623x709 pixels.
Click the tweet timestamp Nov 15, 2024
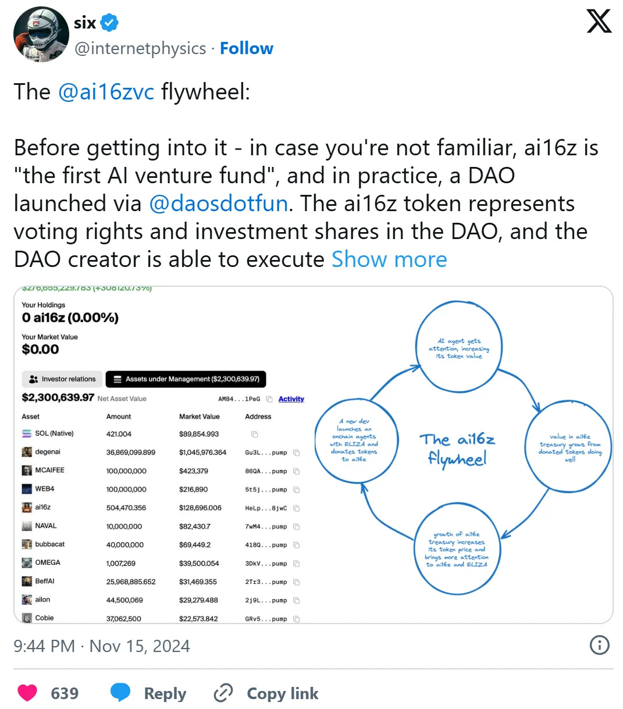[102, 646]
